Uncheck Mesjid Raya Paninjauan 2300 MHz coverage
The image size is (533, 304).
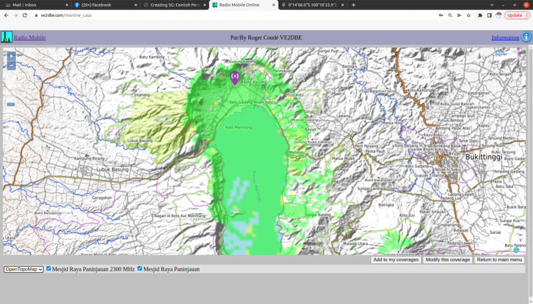49,269
